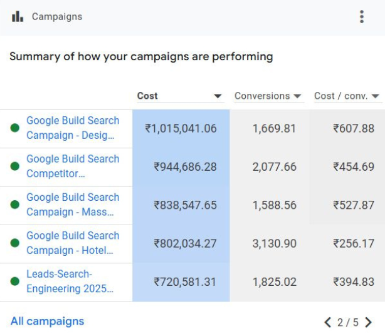Select the ₹1,015,041.06 cost cell
The image size is (385, 334).
pyautogui.click(x=181, y=128)
